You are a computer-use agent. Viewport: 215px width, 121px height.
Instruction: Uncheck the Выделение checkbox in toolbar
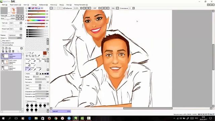64,8
